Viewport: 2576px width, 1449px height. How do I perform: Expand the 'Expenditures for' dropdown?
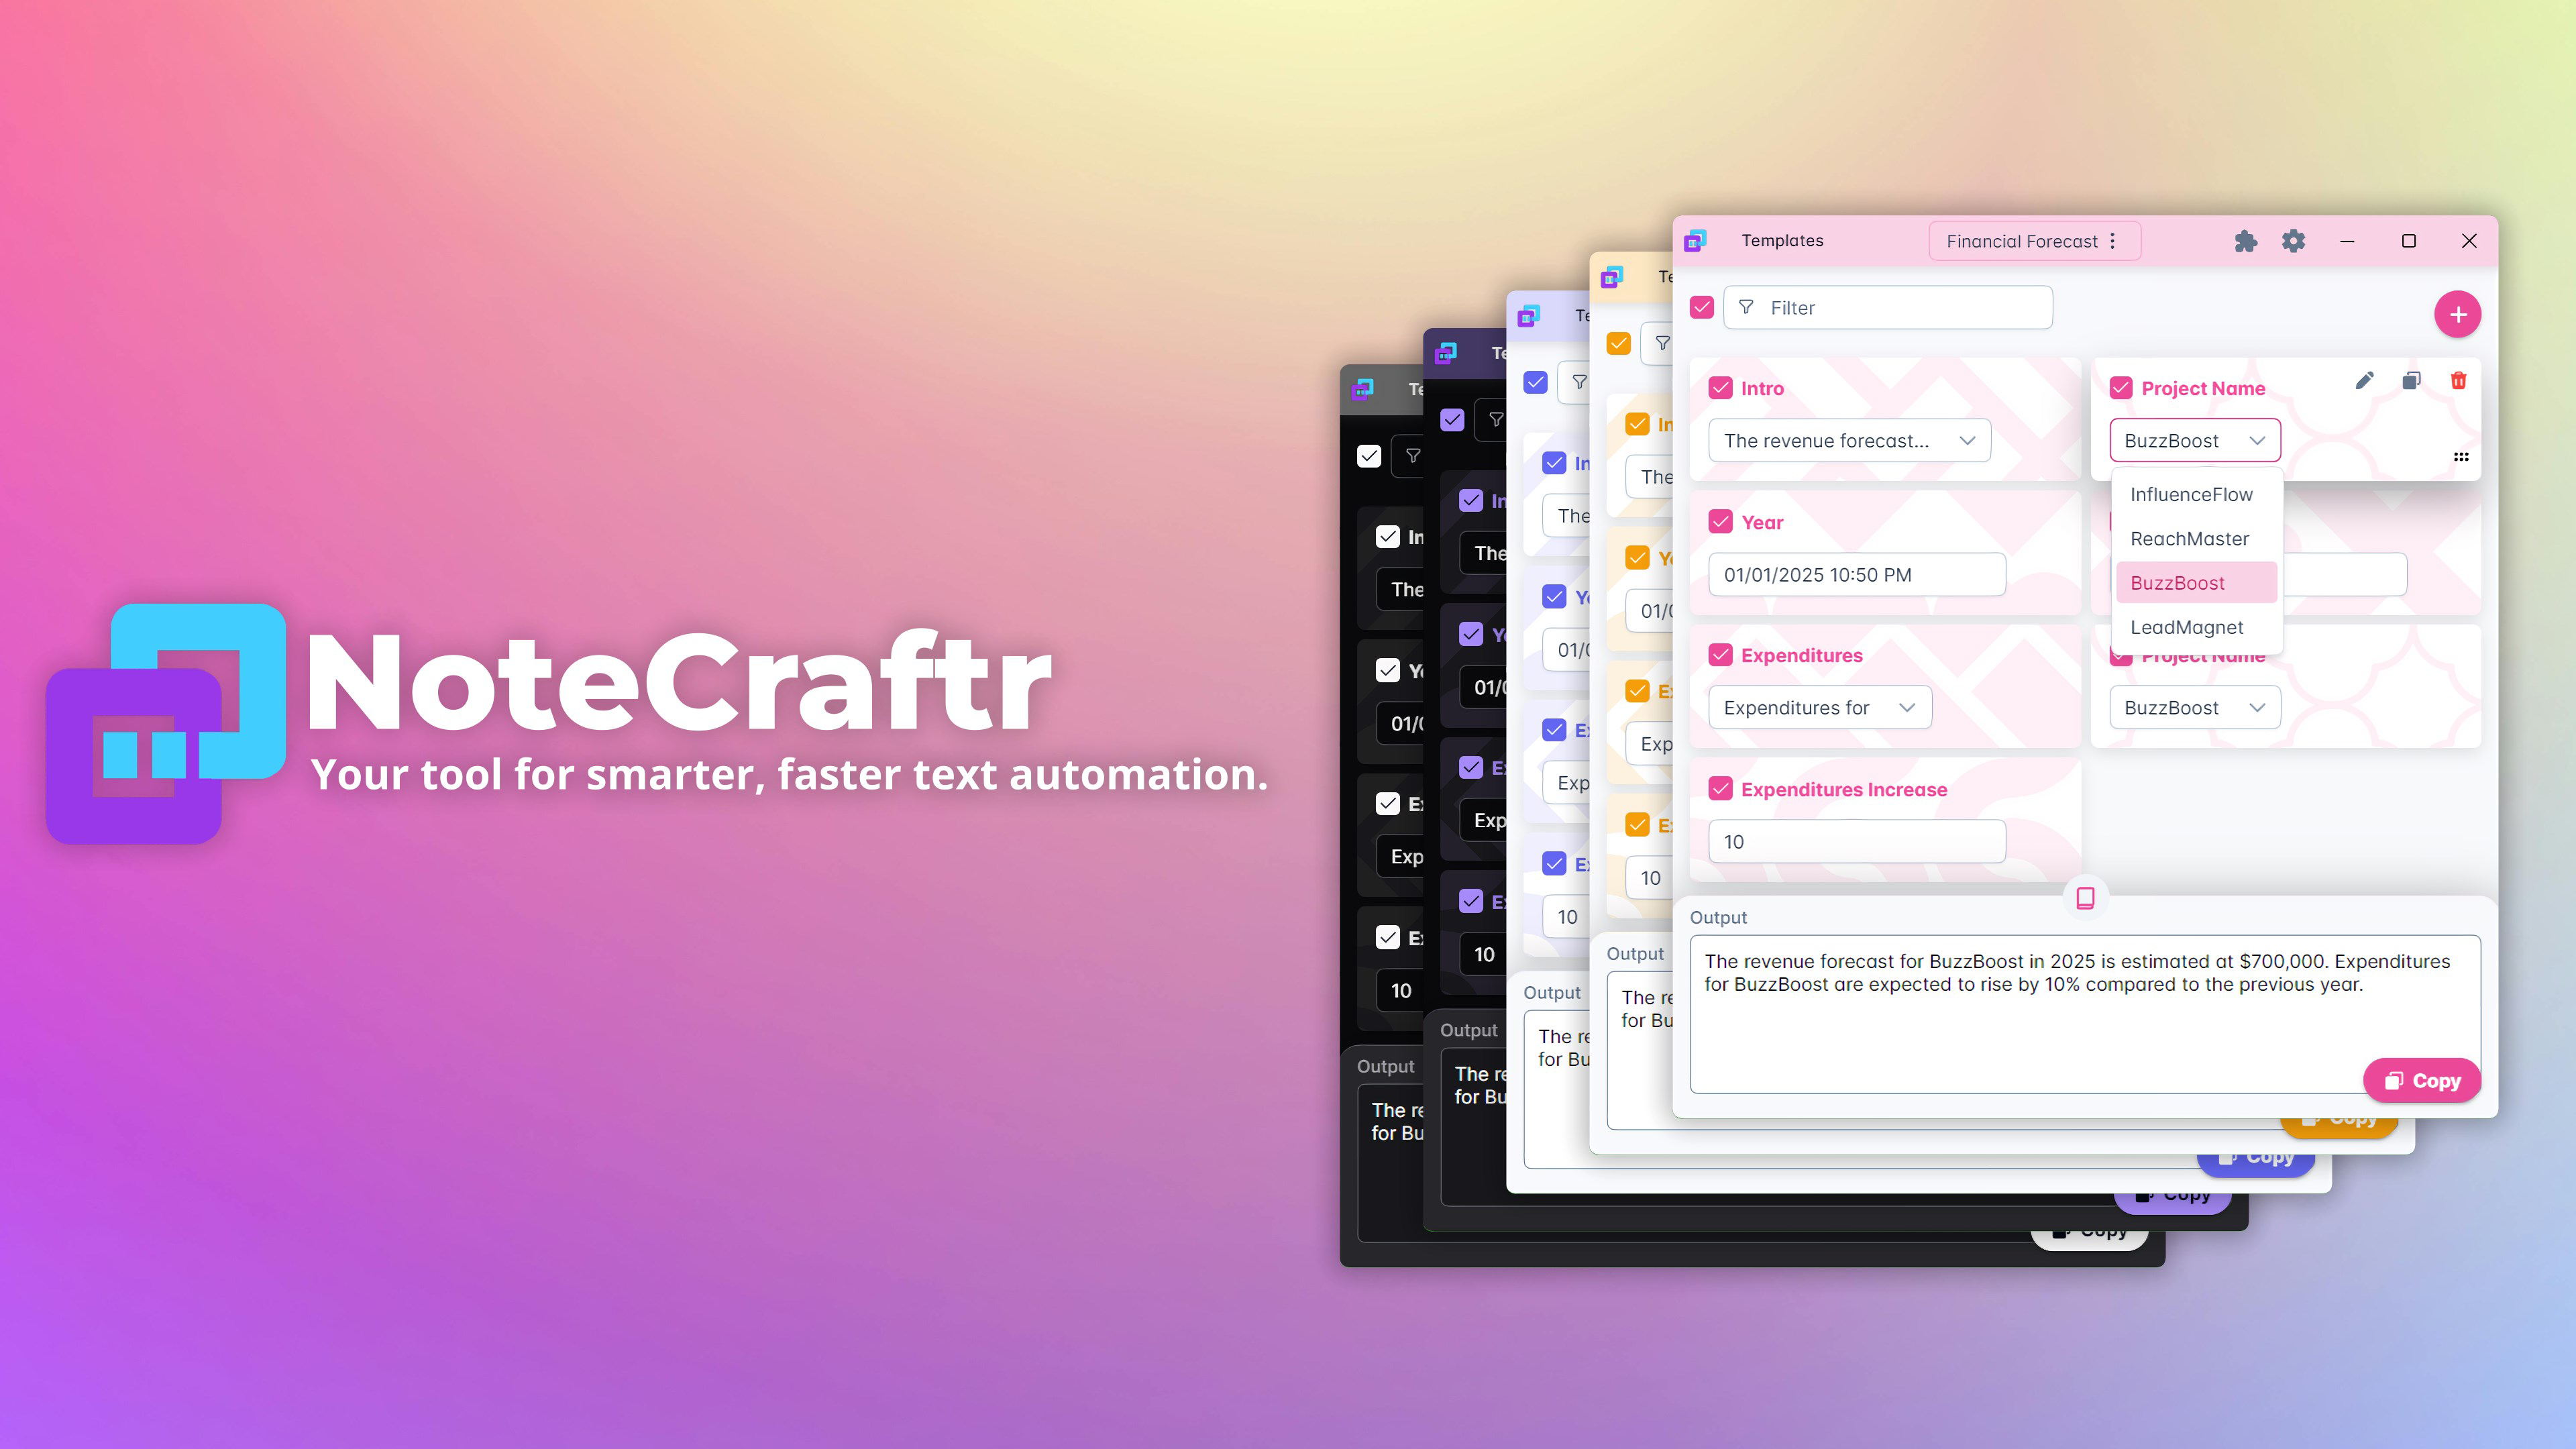click(1820, 708)
